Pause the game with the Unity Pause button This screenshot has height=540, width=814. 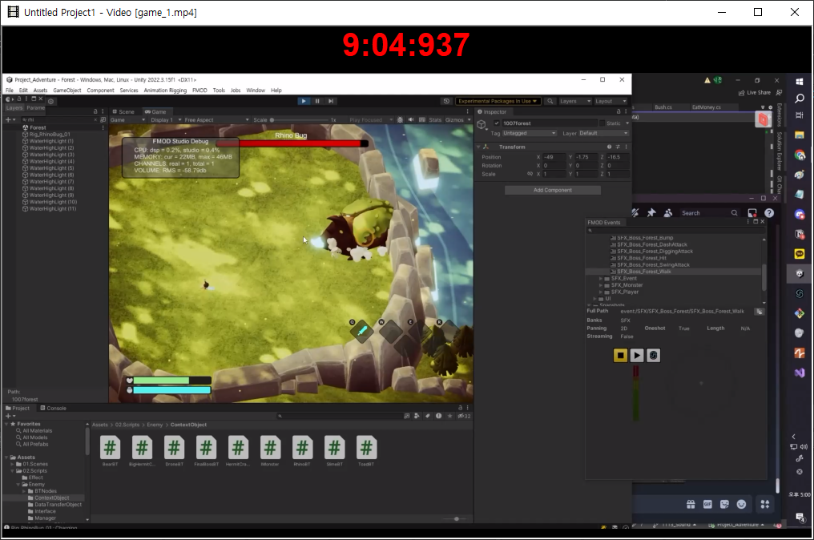317,101
